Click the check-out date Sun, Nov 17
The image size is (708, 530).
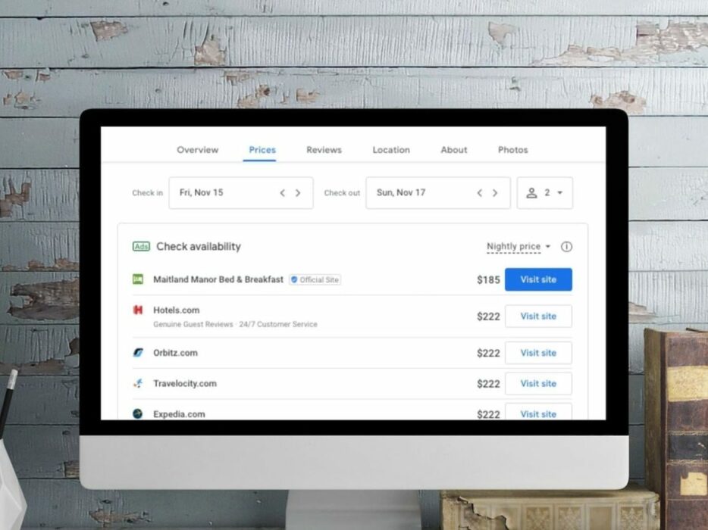437,192
